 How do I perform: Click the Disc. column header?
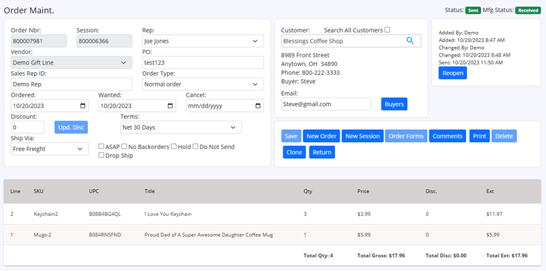pyautogui.click(x=431, y=191)
